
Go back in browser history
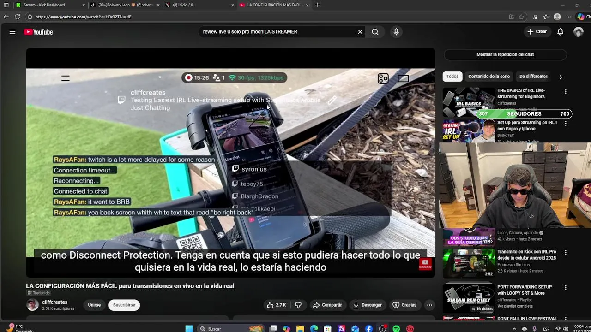point(6,17)
